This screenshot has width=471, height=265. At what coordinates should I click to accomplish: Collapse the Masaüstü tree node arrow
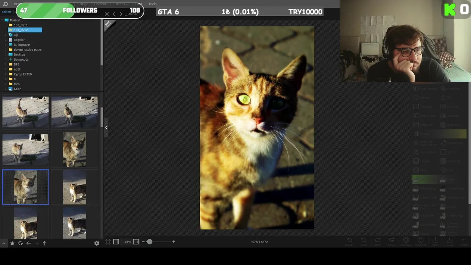pyautogui.click(x=2, y=20)
